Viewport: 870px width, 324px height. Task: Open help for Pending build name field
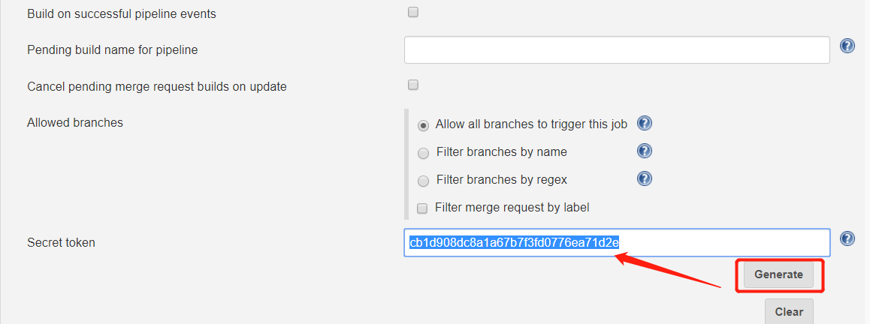847,46
